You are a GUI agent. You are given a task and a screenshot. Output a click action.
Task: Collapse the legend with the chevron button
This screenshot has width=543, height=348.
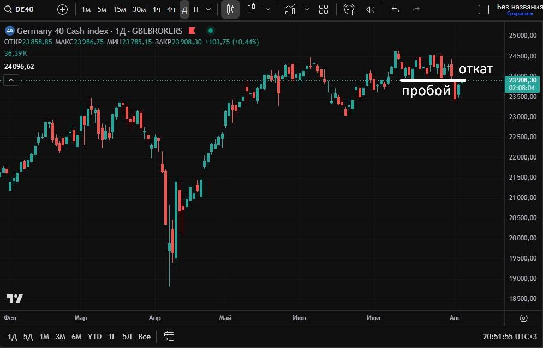[11, 80]
